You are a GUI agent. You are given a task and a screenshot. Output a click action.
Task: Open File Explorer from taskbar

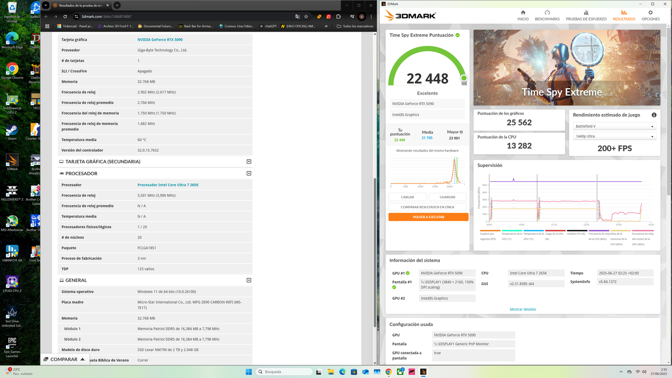331,372
